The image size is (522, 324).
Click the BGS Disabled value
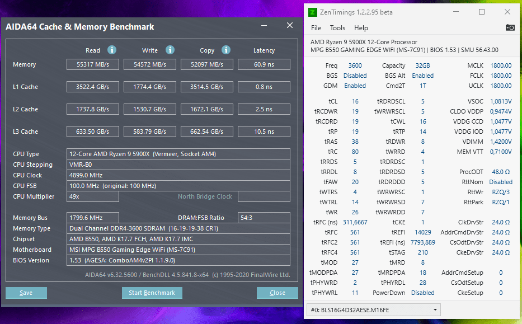(355, 76)
